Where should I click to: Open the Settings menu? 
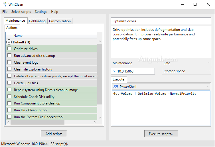[x=41, y=12]
